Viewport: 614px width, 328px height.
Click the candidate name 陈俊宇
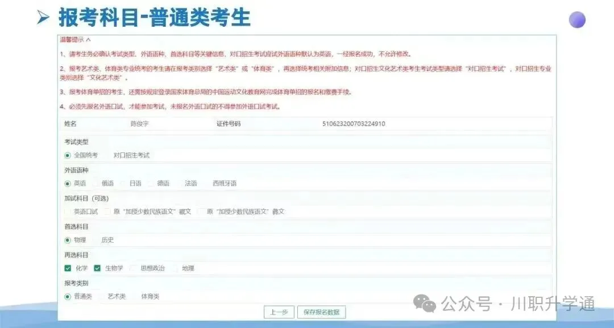[140, 124]
